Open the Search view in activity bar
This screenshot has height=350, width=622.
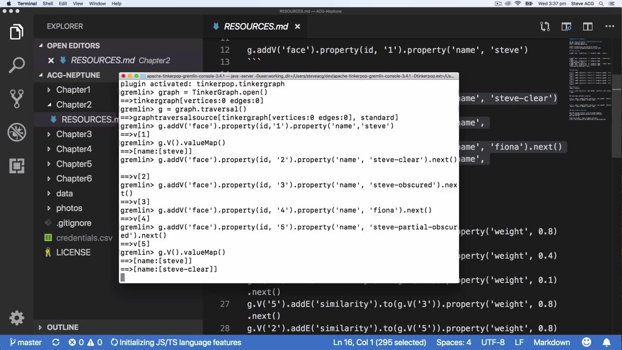17,65
